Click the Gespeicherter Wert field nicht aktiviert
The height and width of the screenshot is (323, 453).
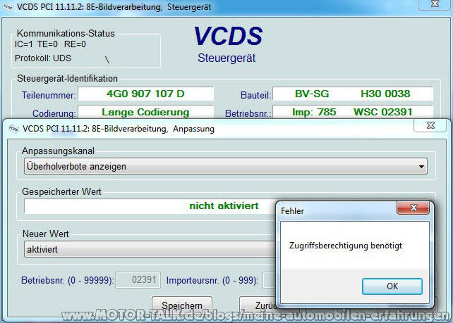coord(150,206)
